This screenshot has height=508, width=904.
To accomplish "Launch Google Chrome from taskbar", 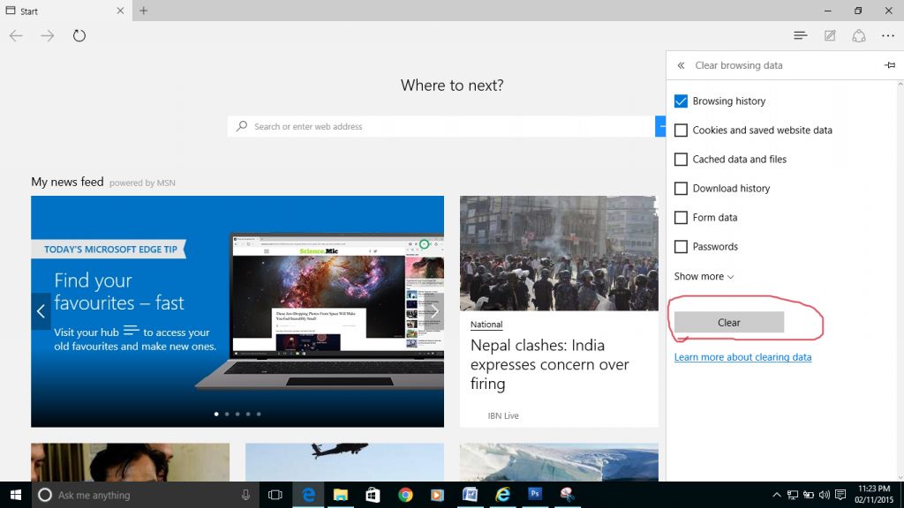I will pos(405,495).
